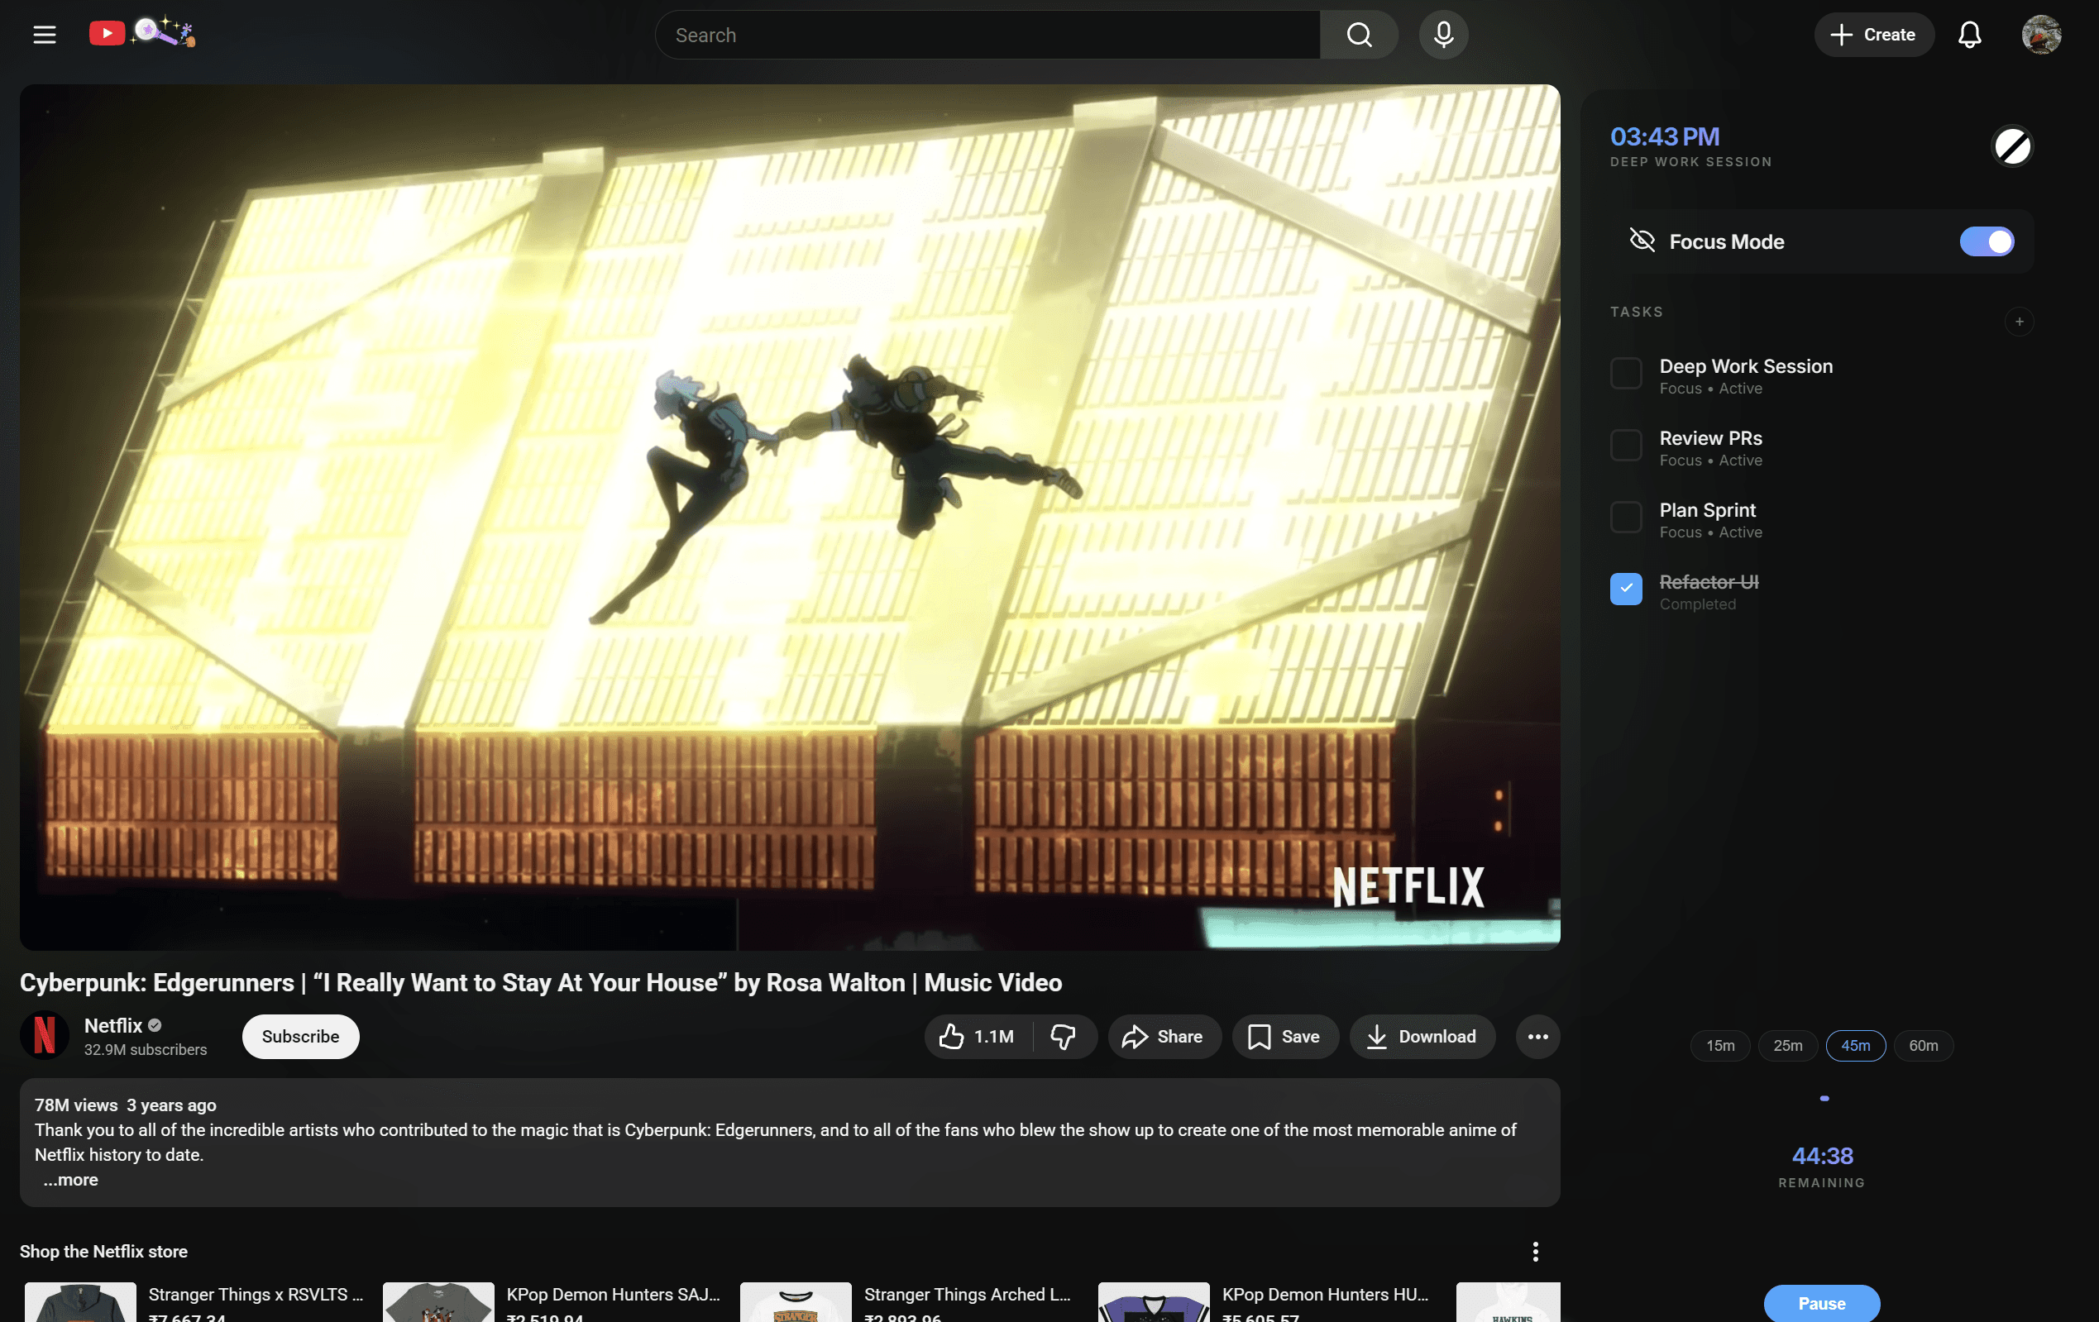The width and height of the screenshot is (2099, 1322).
Task: Click the edit pen icon in the focus panel
Action: [2013, 146]
